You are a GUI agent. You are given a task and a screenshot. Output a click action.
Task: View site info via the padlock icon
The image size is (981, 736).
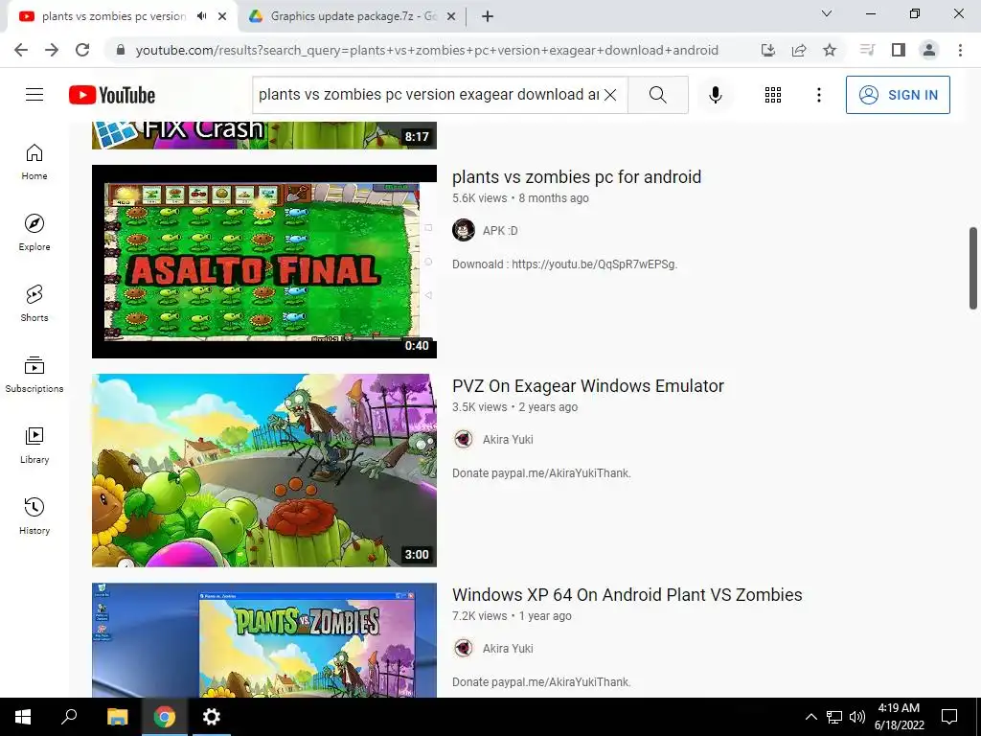click(x=121, y=50)
